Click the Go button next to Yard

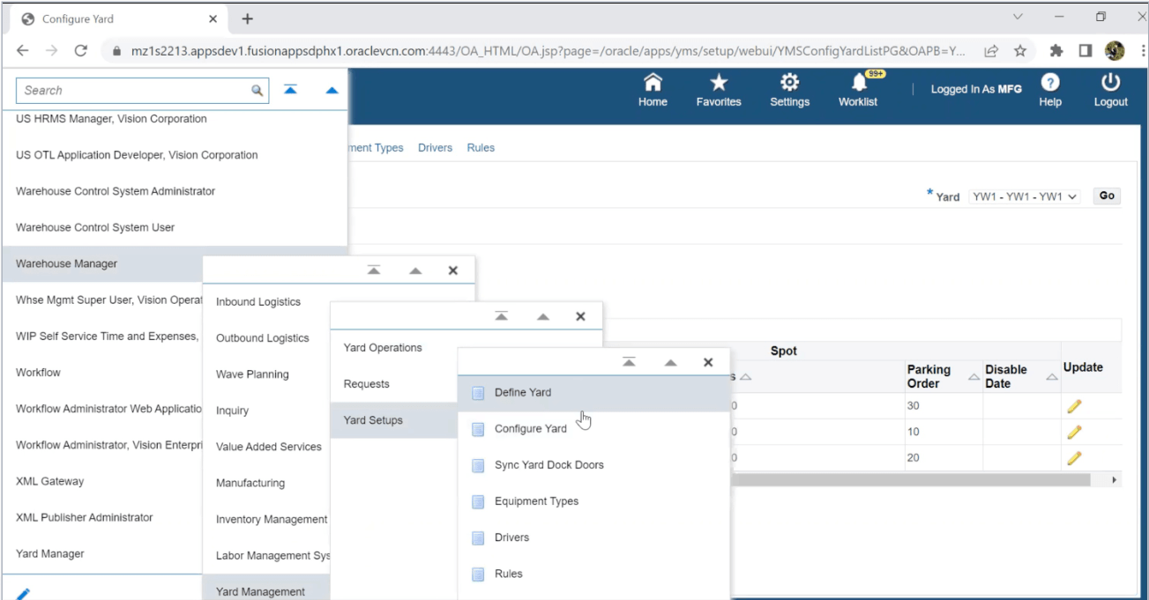click(x=1107, y=196)
